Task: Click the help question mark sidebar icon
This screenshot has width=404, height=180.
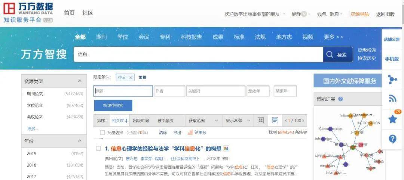Action: (x=392, y=139)
